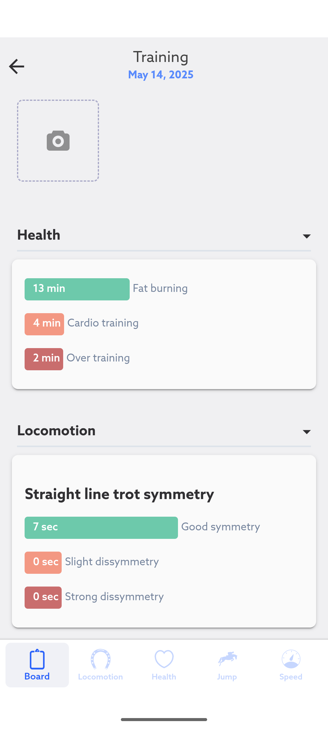Viewport: 328px width, 729px height.
Task: Tap the Training title
Action: click(x=161, y=57)
